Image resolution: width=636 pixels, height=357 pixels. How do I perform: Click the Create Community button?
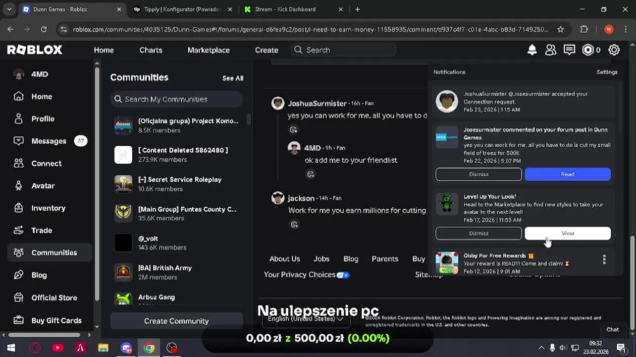(176, 321)
